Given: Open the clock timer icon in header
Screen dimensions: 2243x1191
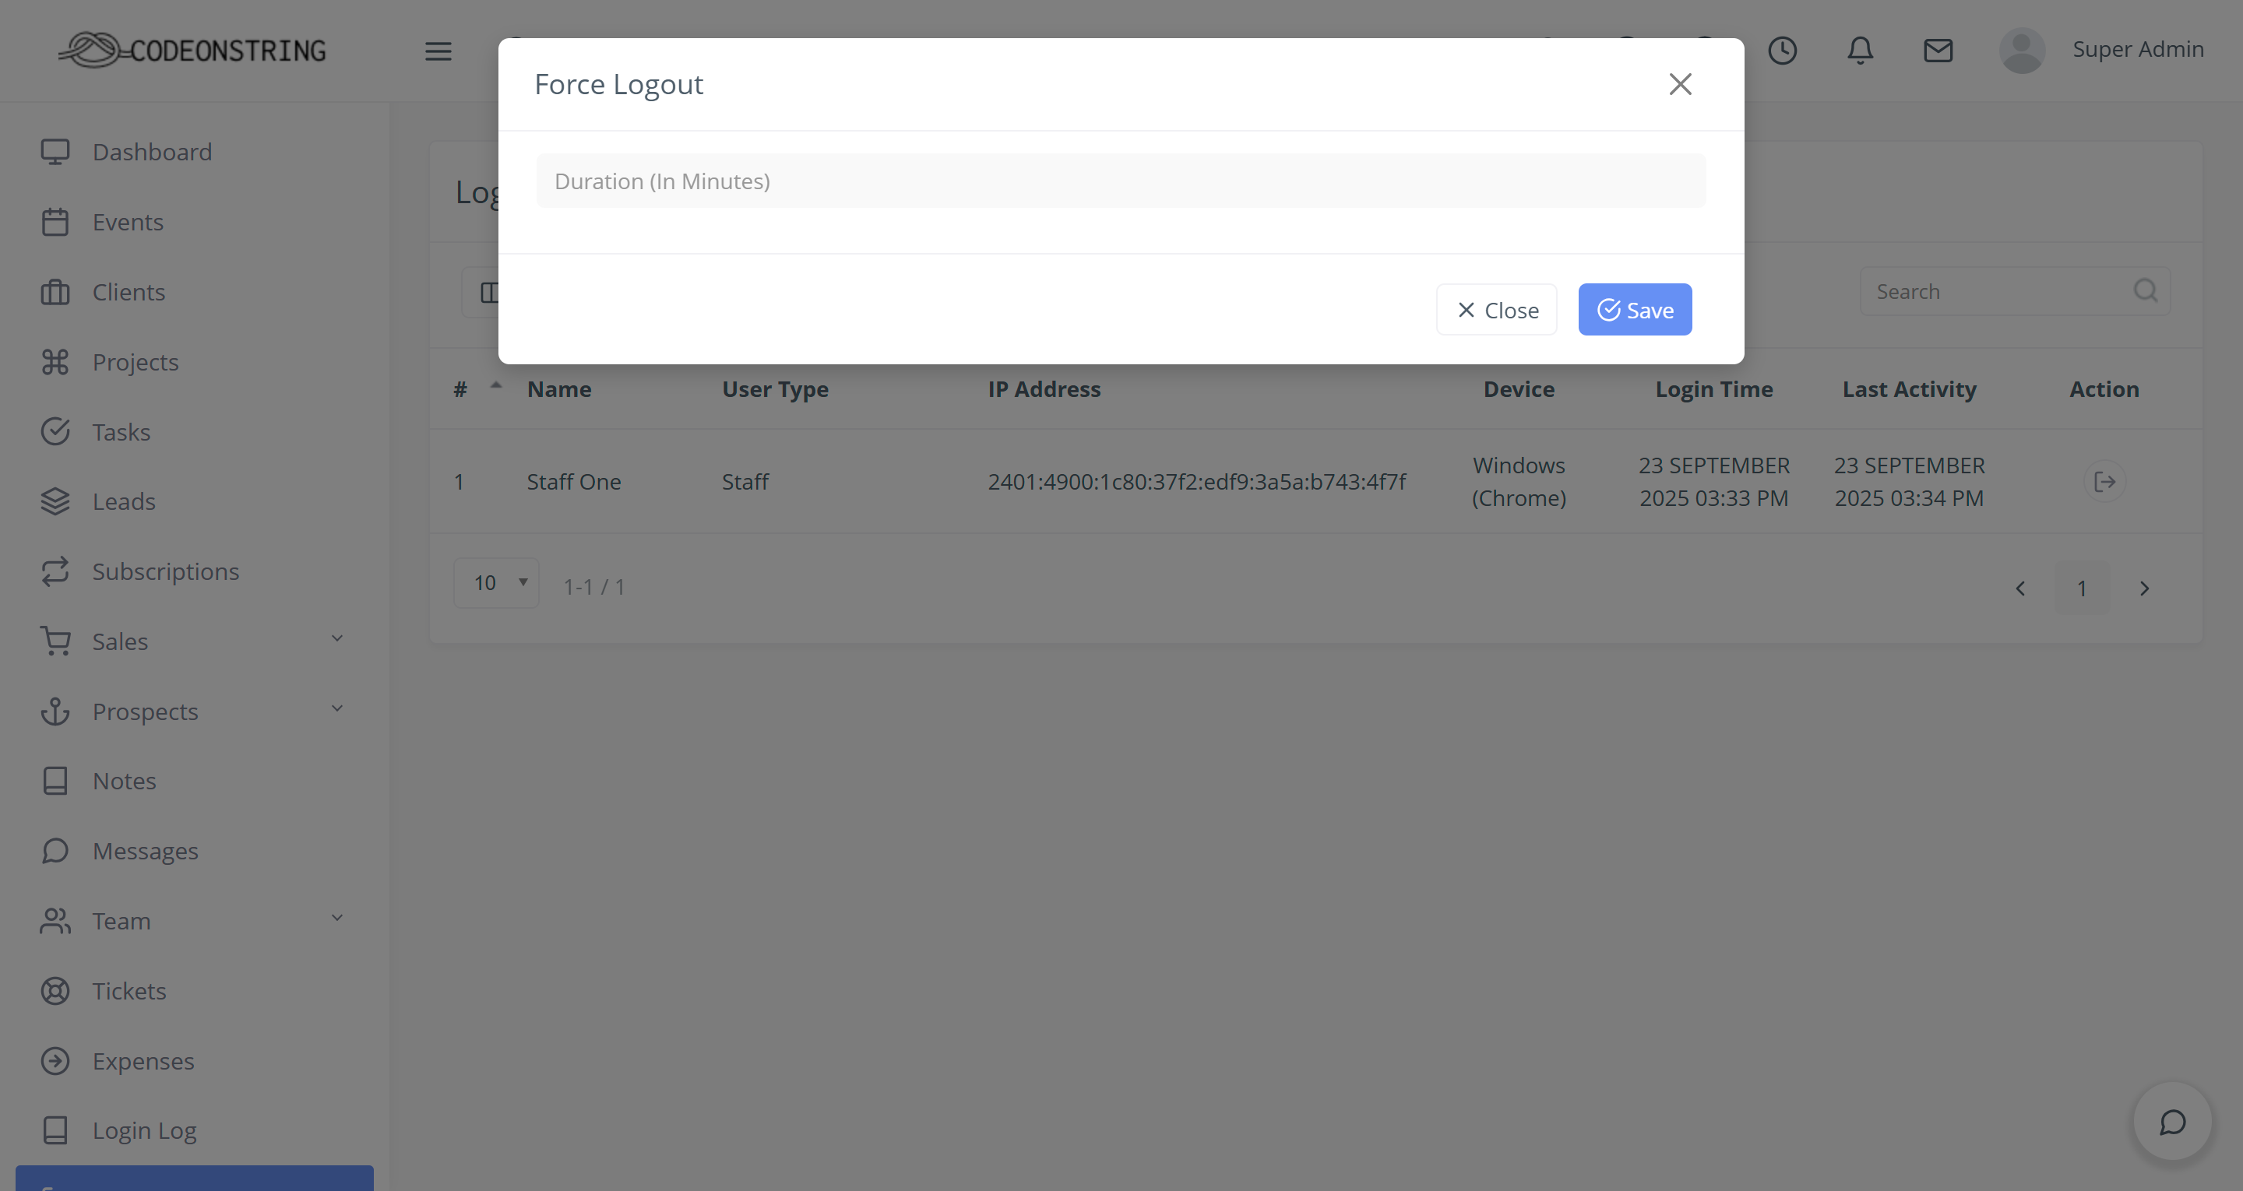Looking at the screenshot, I should (x=1781, y=51).
